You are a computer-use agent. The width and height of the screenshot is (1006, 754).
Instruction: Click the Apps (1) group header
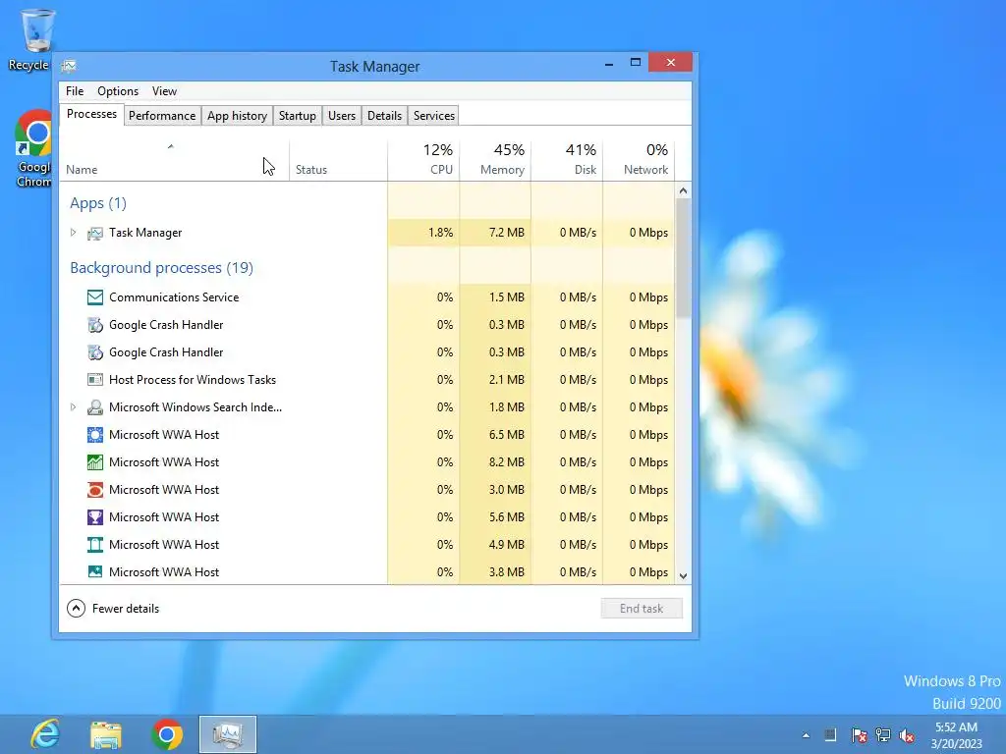click(98, 203)
